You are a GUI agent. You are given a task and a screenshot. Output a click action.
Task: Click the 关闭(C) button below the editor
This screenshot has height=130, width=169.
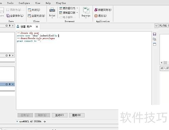(59, 115)
